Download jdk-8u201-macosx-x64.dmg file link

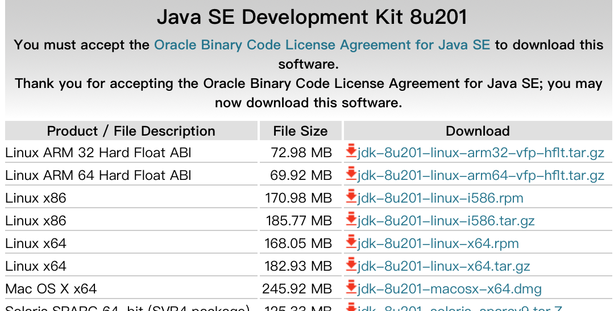tap(450, 289)
